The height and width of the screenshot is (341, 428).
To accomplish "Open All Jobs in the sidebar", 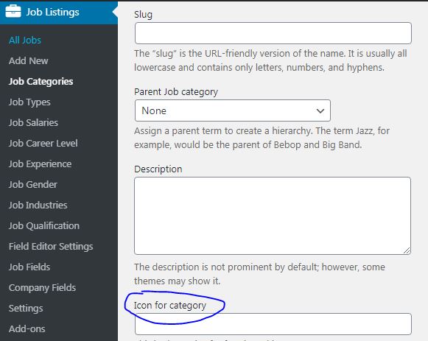I will [x=25, y=40].
